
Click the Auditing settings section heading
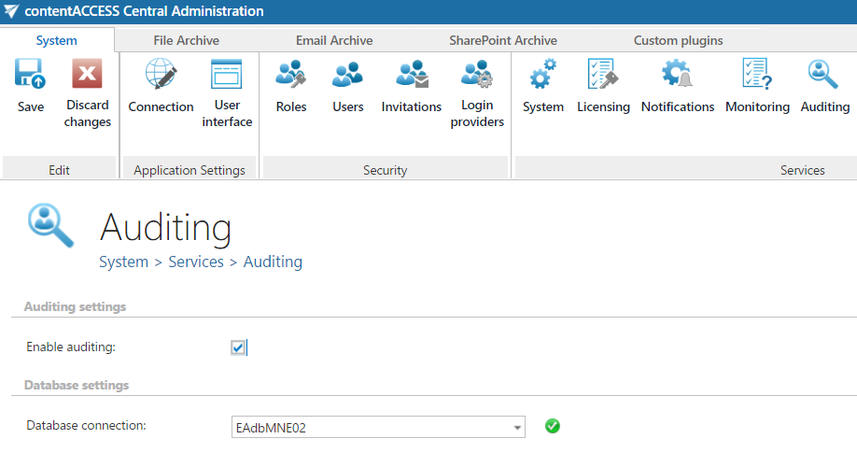[x=75, y=307]
